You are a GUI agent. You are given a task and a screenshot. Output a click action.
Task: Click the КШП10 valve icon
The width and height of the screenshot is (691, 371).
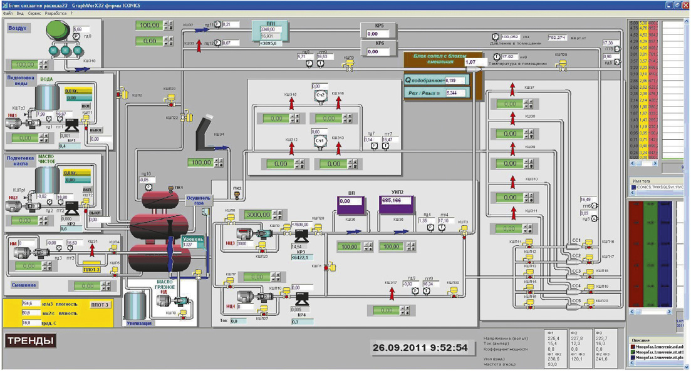(286, 292)
